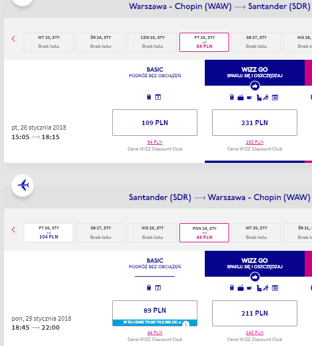Screen dimensions: 312x346
Task: Go to previous outbound dates with left chevron
Action: click(x=14, y=39)
